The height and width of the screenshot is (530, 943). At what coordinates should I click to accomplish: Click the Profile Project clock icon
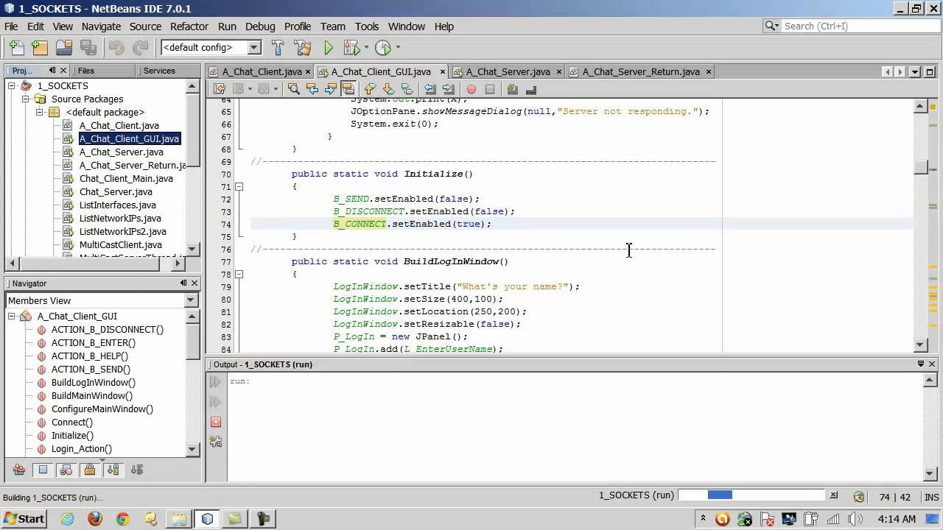[382, 48]
